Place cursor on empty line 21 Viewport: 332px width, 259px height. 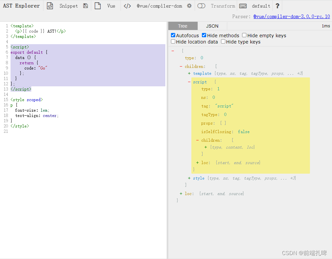click(x=88, y=131)
